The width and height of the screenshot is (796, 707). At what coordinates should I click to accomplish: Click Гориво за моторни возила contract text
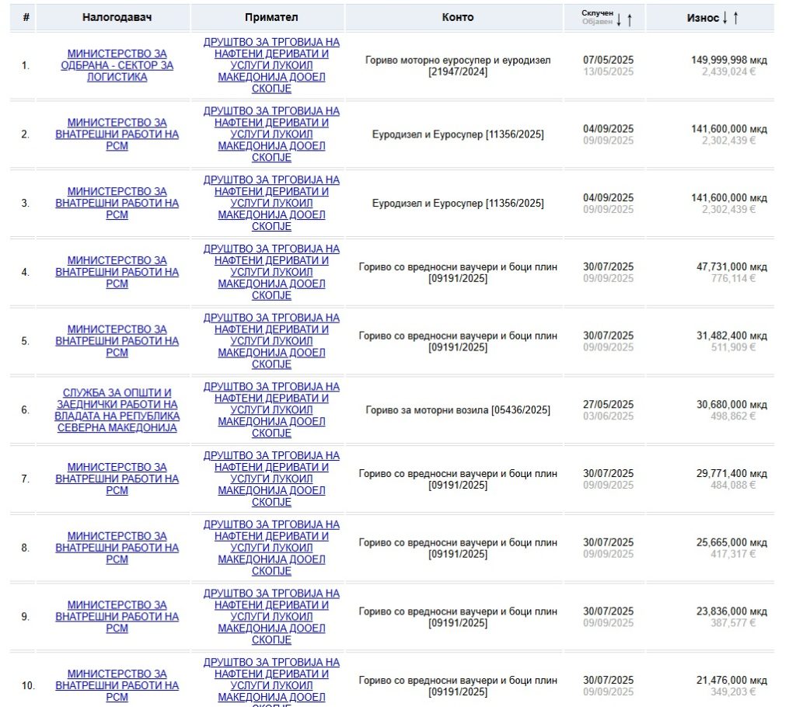[x=457, y=410]
